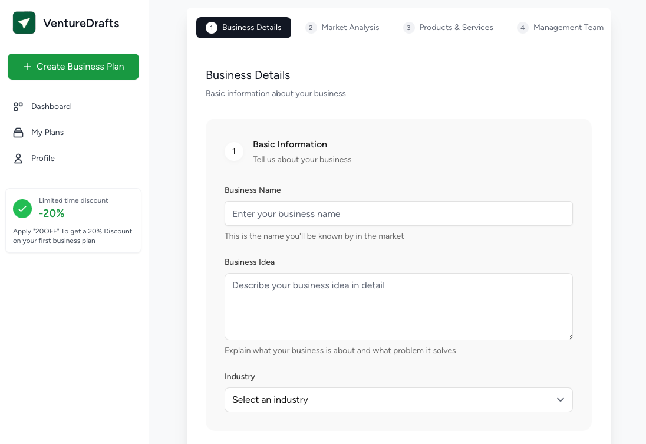Click into the Business Idea text area
646x444 pixels.
coord(398,306)
